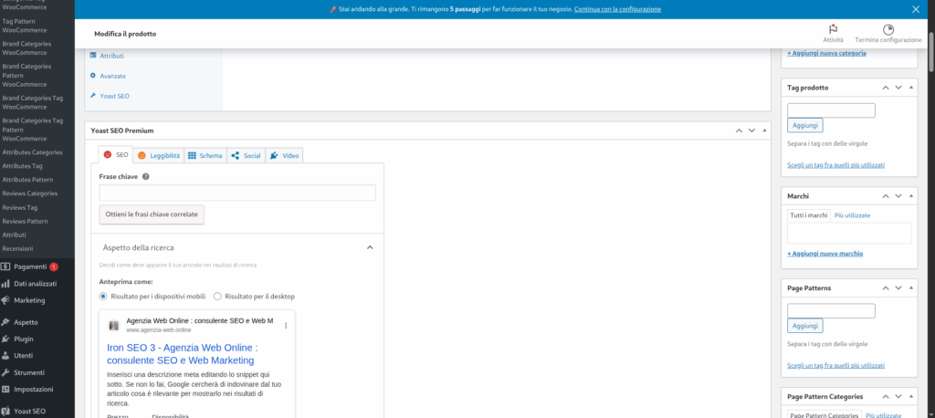The height and width of the screenshot is (418, 935).
Task: Switch to the Schema tab
Action: click(x=205, y=156)
